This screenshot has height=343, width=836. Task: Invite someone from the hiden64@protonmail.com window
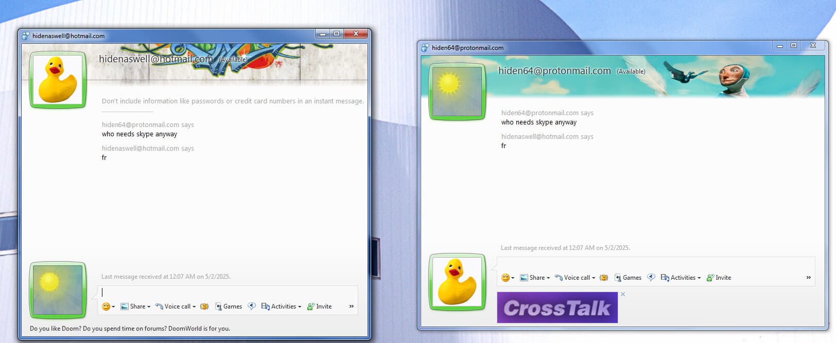pos(719,278)
